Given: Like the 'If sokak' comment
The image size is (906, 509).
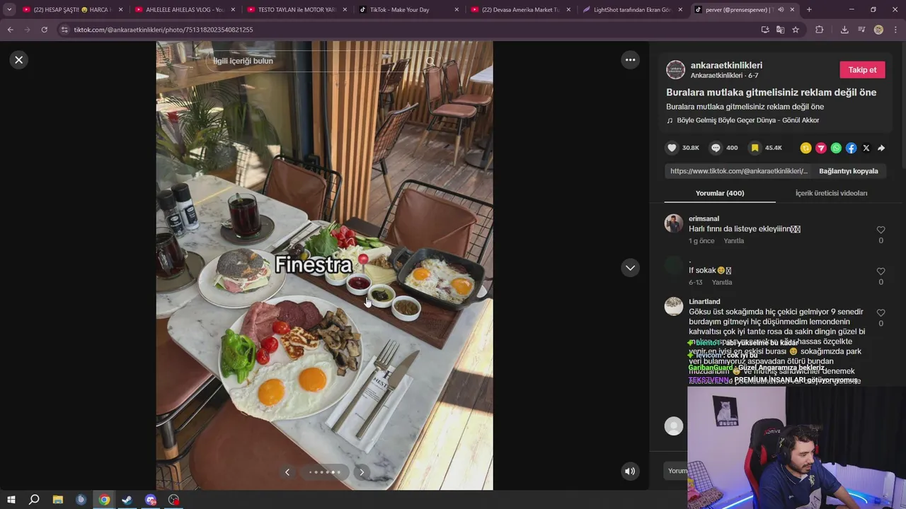Looking at the screenshot, I should tap(881, 271).
